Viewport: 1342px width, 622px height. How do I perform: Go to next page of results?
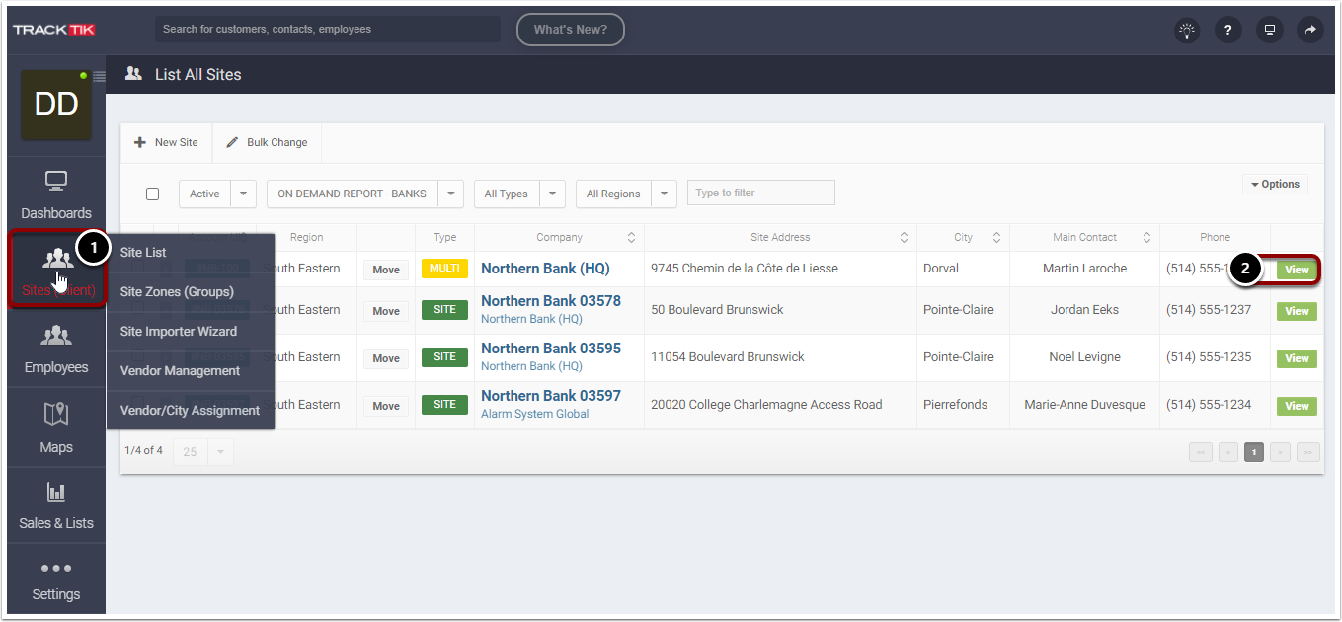tap(1281, 452)
